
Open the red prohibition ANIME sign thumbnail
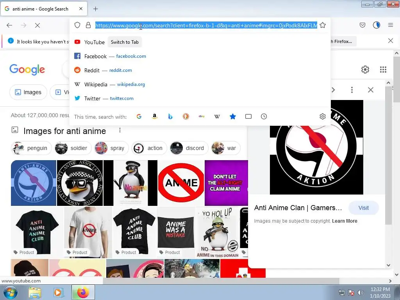(181, 183)
